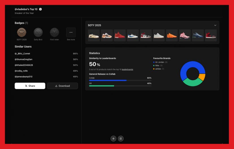Click the Early Bird badge icon
Screen dimensions: 234x149
pos(38,32)
